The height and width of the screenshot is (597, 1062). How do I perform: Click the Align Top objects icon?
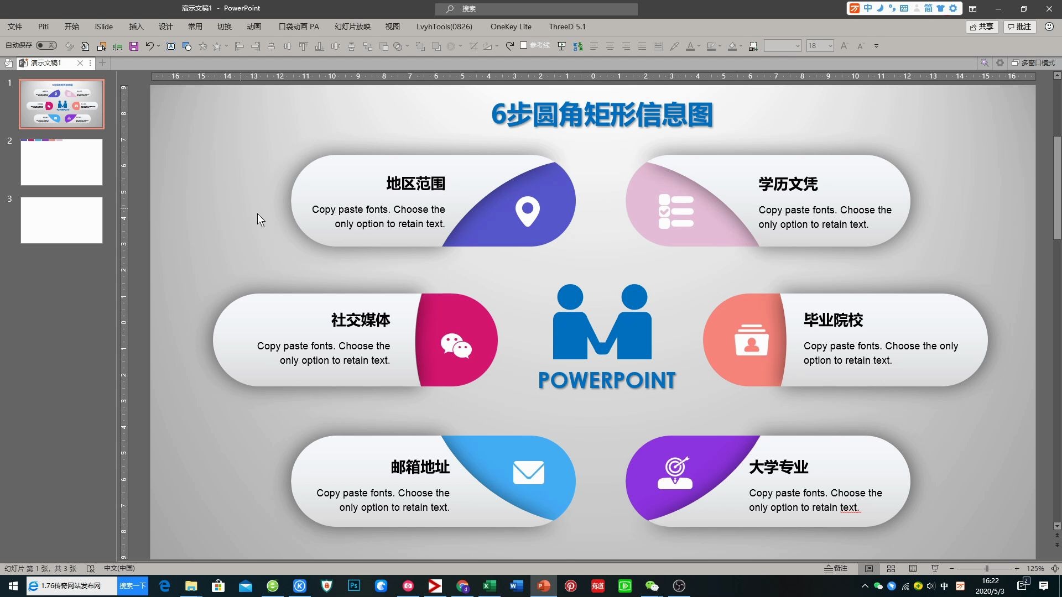coord(303,46)
